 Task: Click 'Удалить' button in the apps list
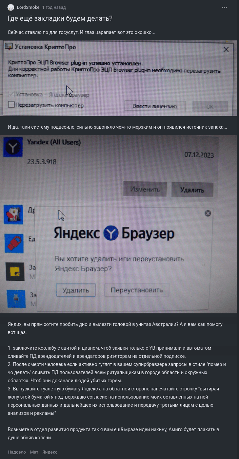click(x=192, y=190)
